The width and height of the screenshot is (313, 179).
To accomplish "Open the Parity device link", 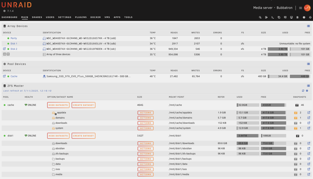I will point(13,38).
